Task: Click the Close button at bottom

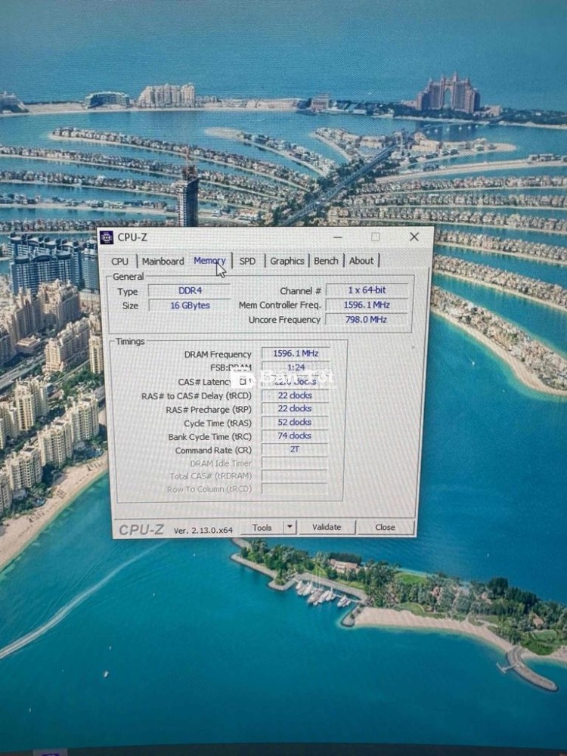Action: tap(385, 527)
